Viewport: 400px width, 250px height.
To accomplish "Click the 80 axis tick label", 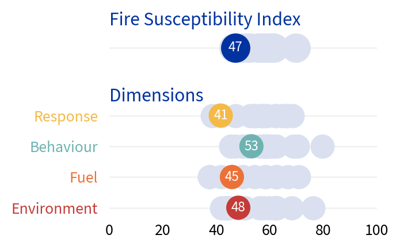I will [x=323, y=230].
